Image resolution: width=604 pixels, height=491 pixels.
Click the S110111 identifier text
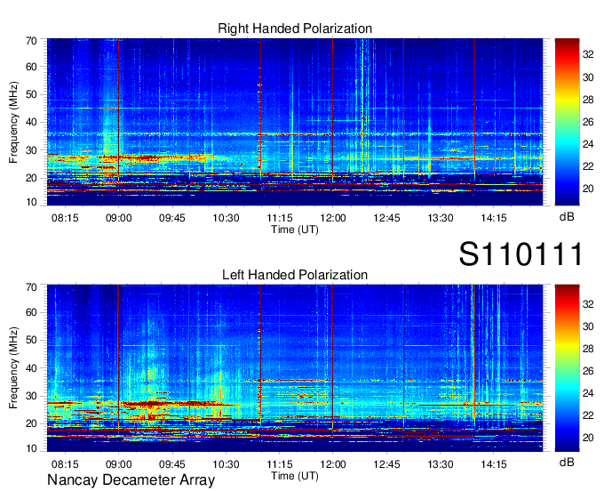click(x=521, y=254)
